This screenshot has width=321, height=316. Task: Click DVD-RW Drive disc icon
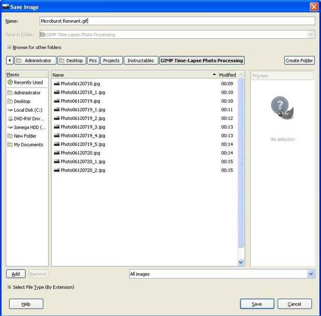pos(10,118)
